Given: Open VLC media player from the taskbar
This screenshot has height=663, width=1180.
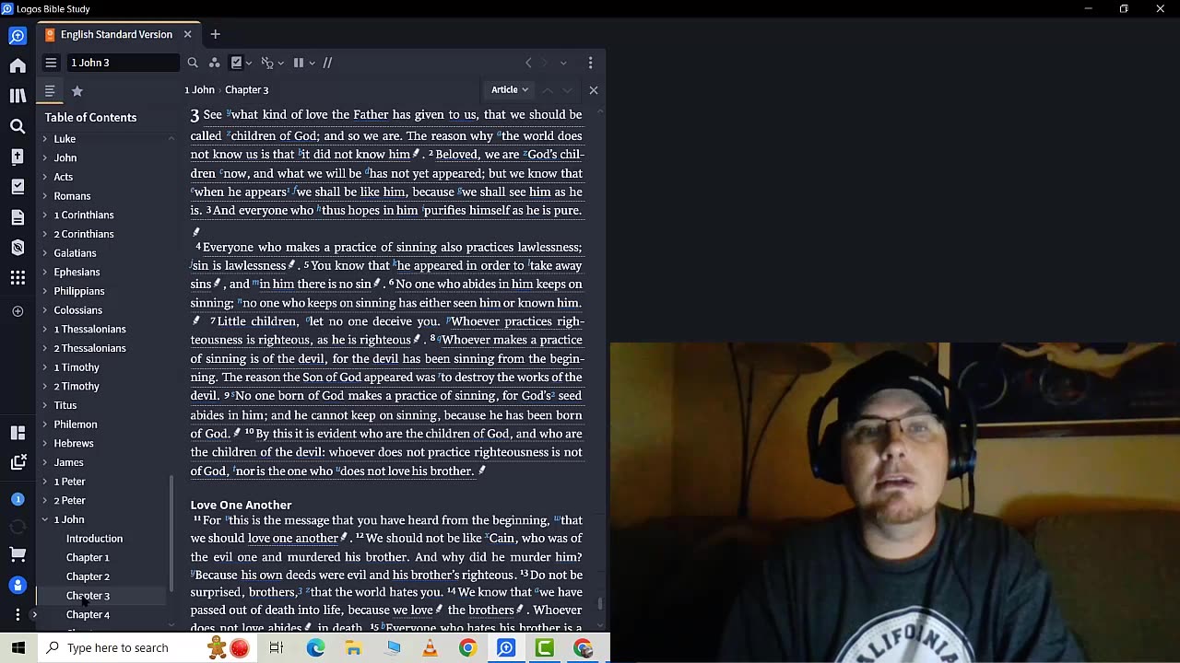Looking at the screenshot, I should 430,648.
